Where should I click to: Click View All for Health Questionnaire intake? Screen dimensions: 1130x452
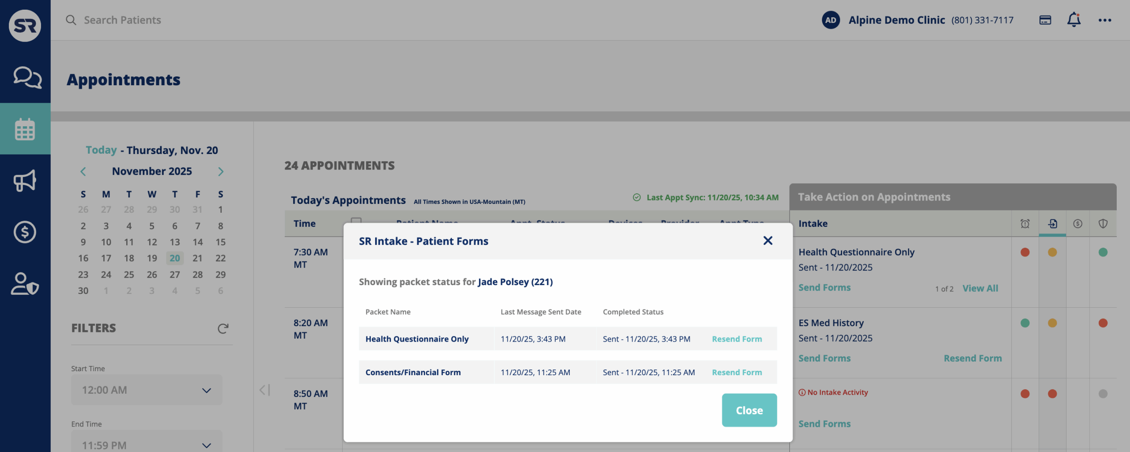coord(980,288)
